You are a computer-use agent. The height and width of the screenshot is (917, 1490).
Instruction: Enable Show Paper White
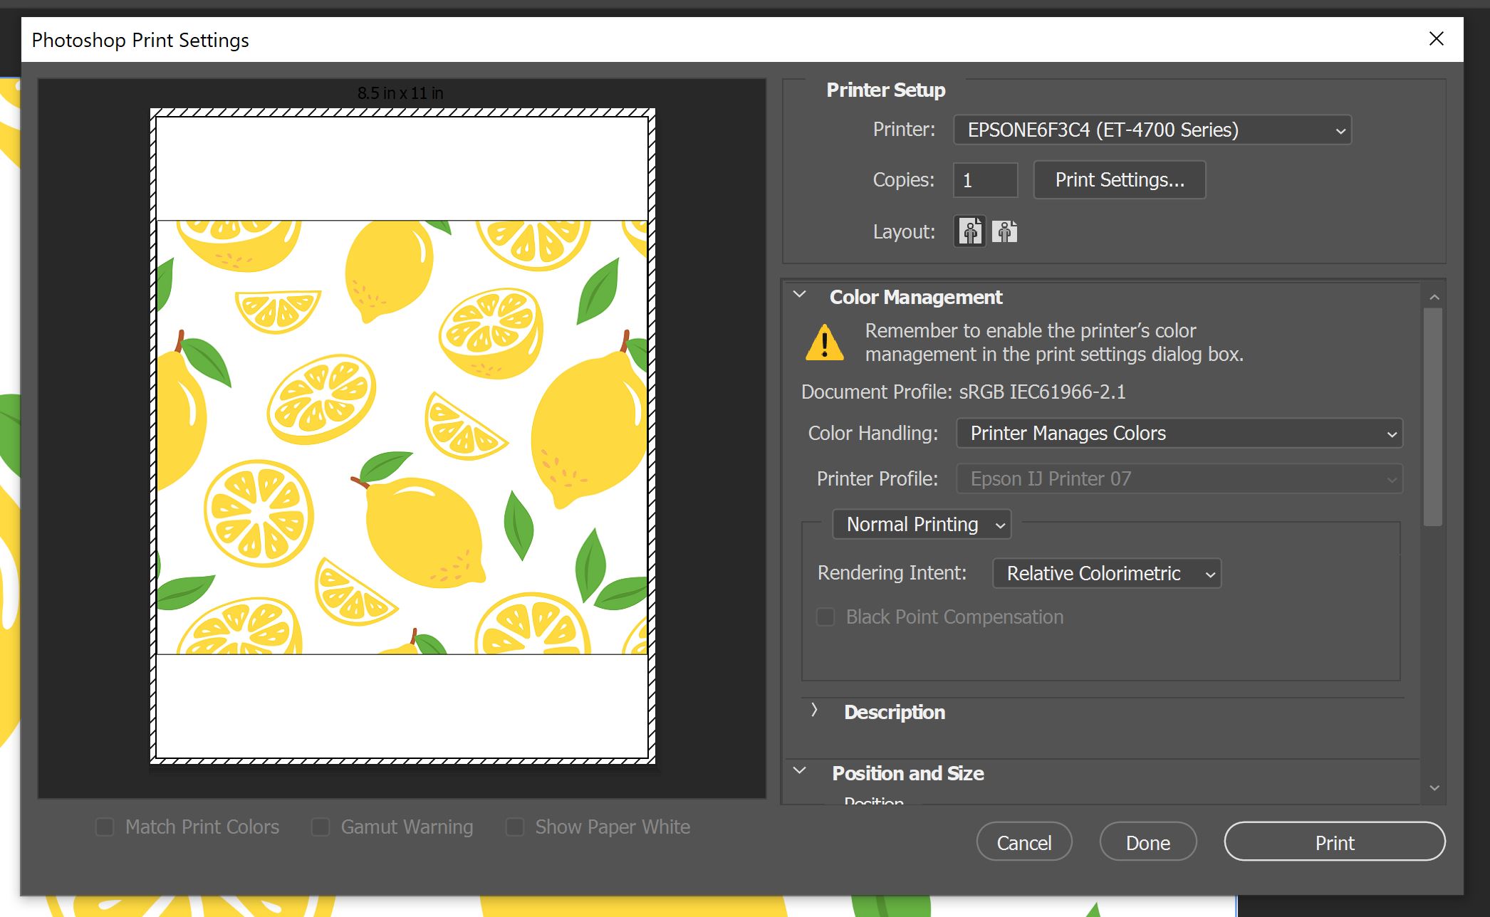pyautogui.click(x=516, y=827)
